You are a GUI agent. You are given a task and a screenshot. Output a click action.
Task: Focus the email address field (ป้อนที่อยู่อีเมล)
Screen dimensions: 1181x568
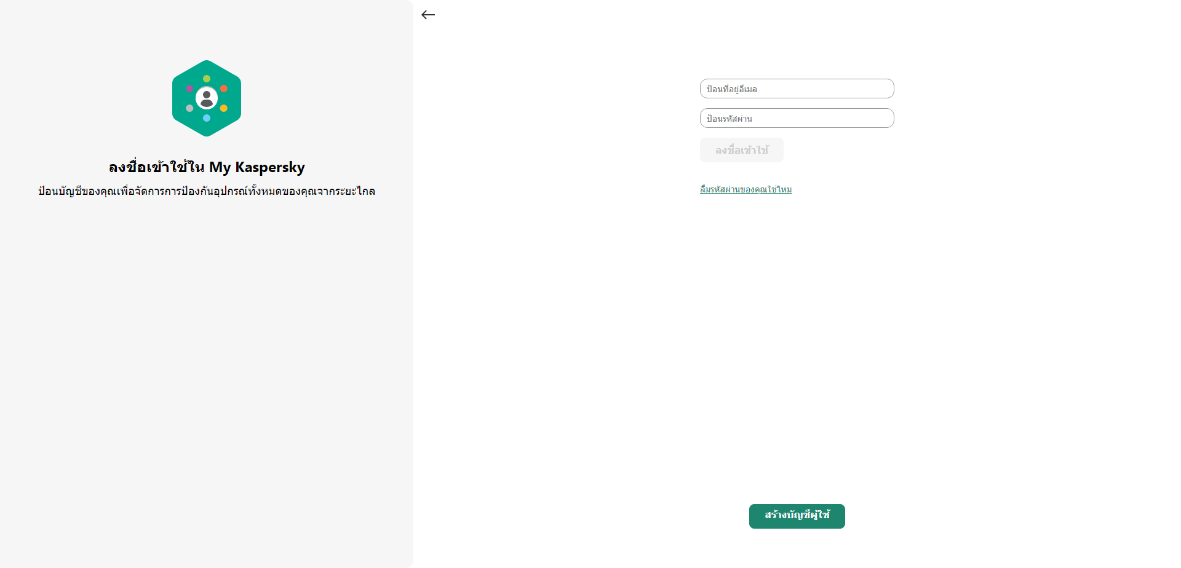797,89
